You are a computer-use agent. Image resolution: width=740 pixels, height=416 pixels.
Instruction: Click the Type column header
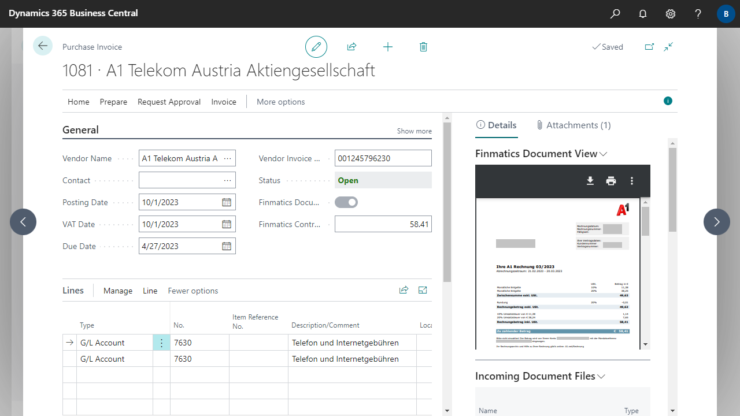point(87,325)
